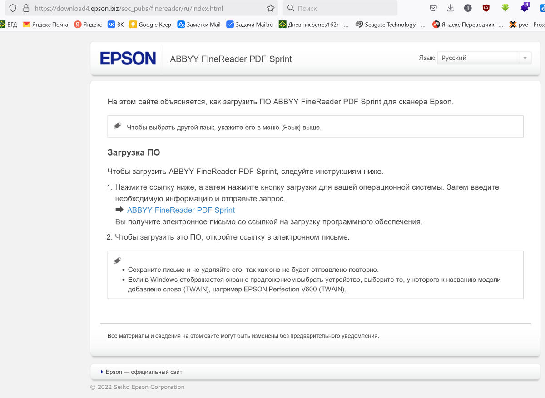Open the Seagate Technology bookmark
Screen dimensions: 545x398
coord(391,25)
